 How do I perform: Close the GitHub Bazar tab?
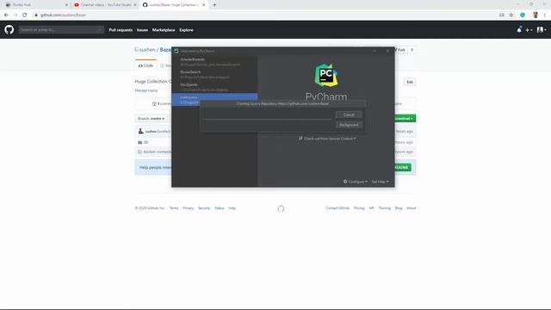[x=204, y=5]
